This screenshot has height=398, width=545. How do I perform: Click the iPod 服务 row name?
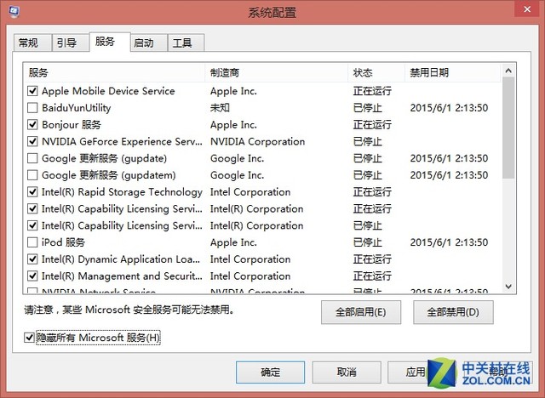tap(63, 242)
